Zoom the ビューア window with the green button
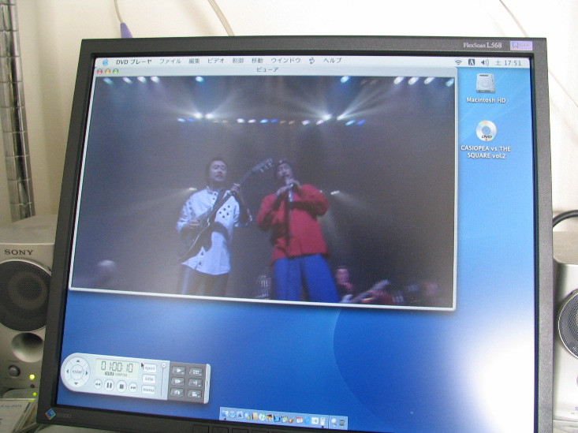Screen dimensions: 578x433 tap(116, 71)
